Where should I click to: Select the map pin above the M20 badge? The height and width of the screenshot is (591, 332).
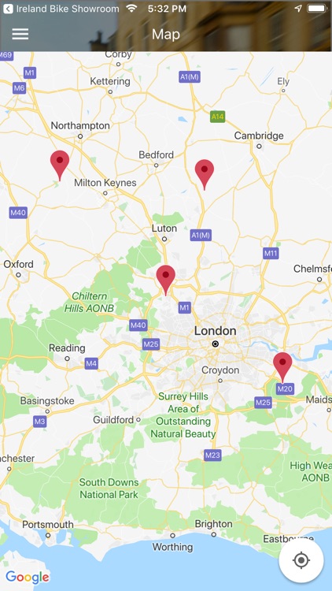[282, 367]
